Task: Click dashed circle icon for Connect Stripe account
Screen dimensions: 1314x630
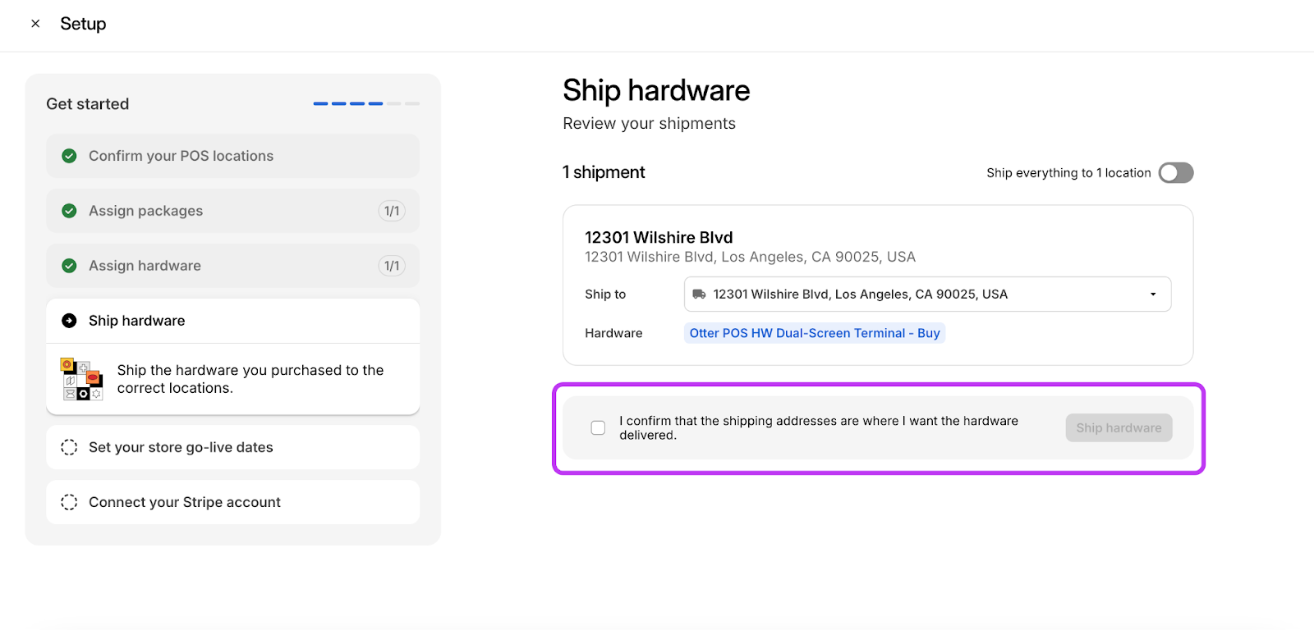Action: (x=70, y=502)
